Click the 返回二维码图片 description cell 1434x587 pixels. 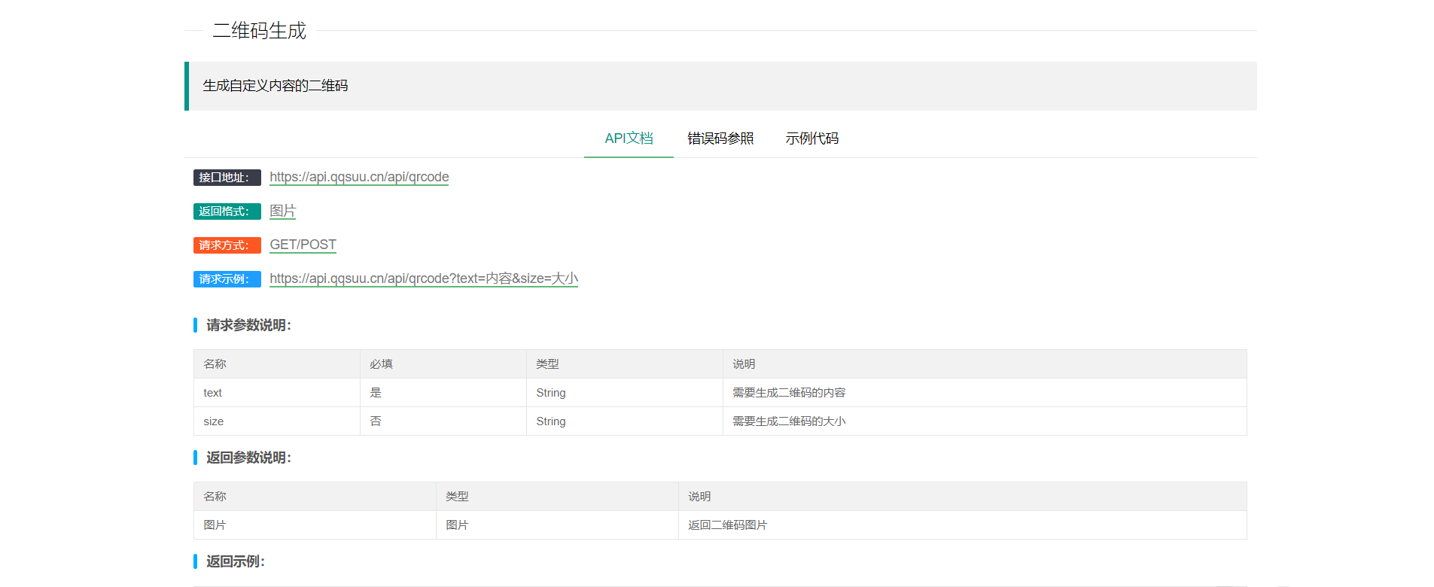point(727,525)
